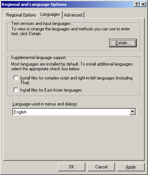Click the question mark help button

(x=137, y=4)
